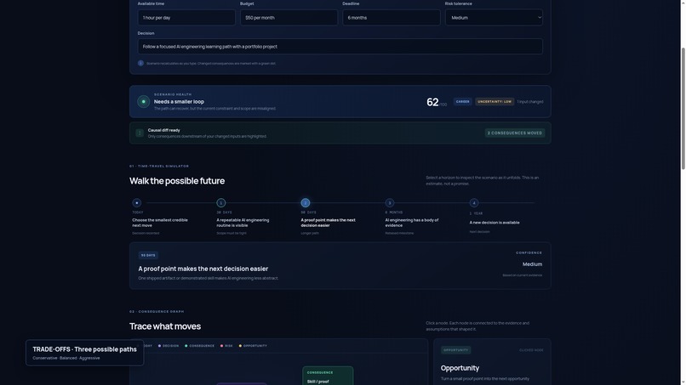Image resolution: width=686 pixels, height=385 pixels.
Task: Click the page vertical scrollbar thumb
Action: pos(683,109)
